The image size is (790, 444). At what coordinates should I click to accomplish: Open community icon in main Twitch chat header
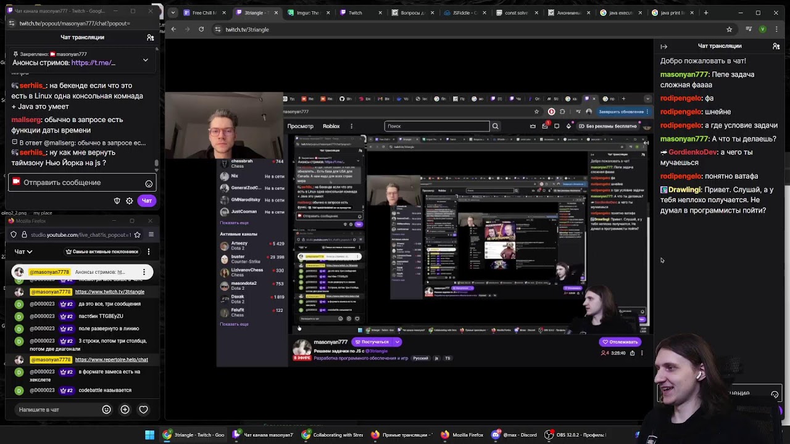pyautogui.click(x=776, y=46)
